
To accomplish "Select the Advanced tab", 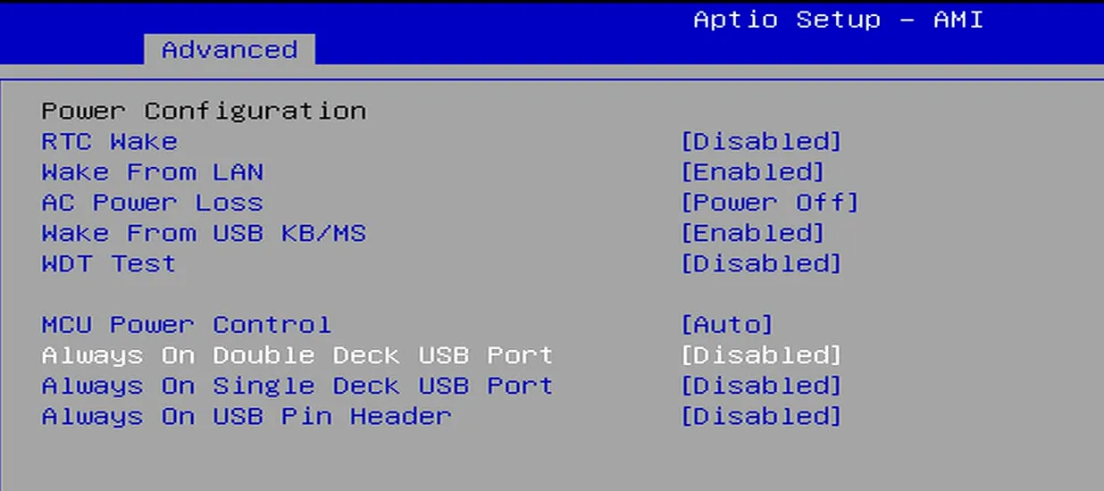I will (x=229, y=49).
